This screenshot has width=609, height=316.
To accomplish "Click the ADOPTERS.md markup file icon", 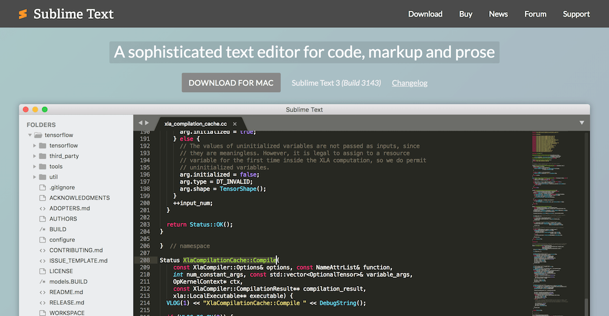I will [43, 208].
